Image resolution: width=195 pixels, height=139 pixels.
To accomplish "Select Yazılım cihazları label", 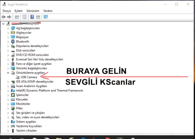I will [x=26, y=131].
